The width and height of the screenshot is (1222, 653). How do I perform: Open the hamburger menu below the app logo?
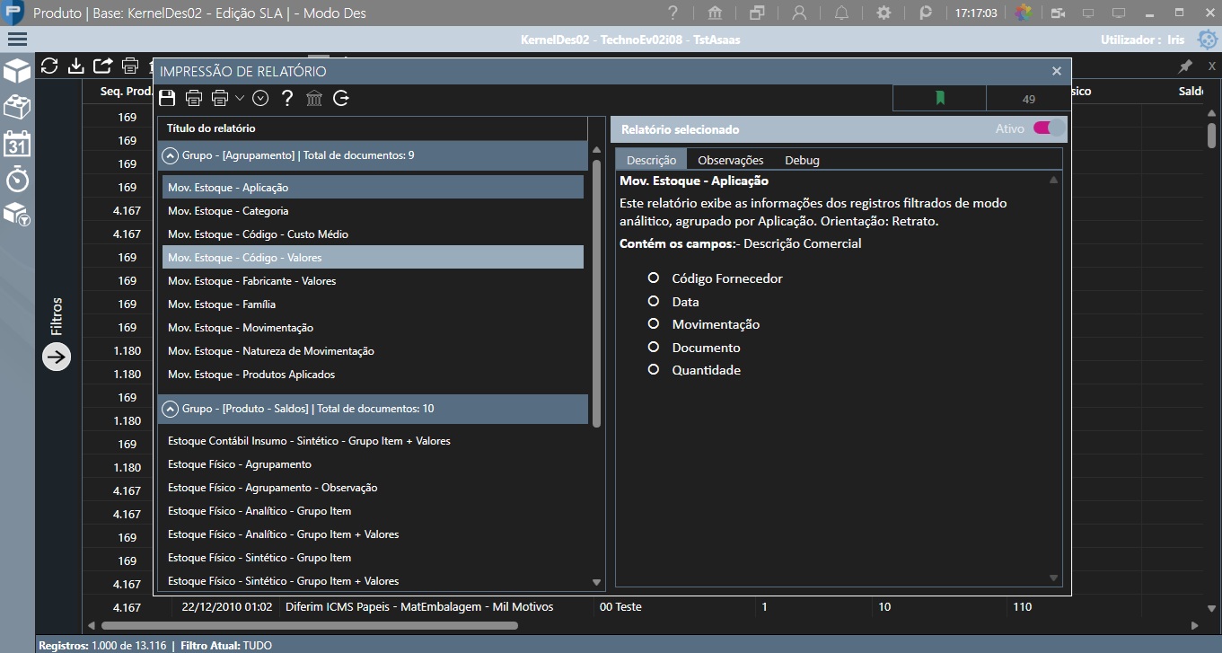[x=17, y=39]
